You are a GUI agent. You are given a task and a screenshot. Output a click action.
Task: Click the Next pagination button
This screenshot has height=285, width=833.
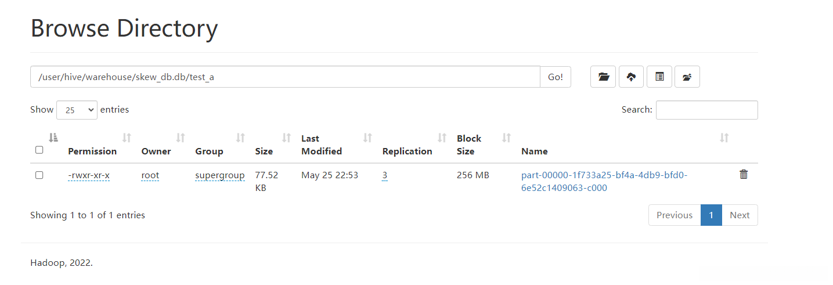740,215
